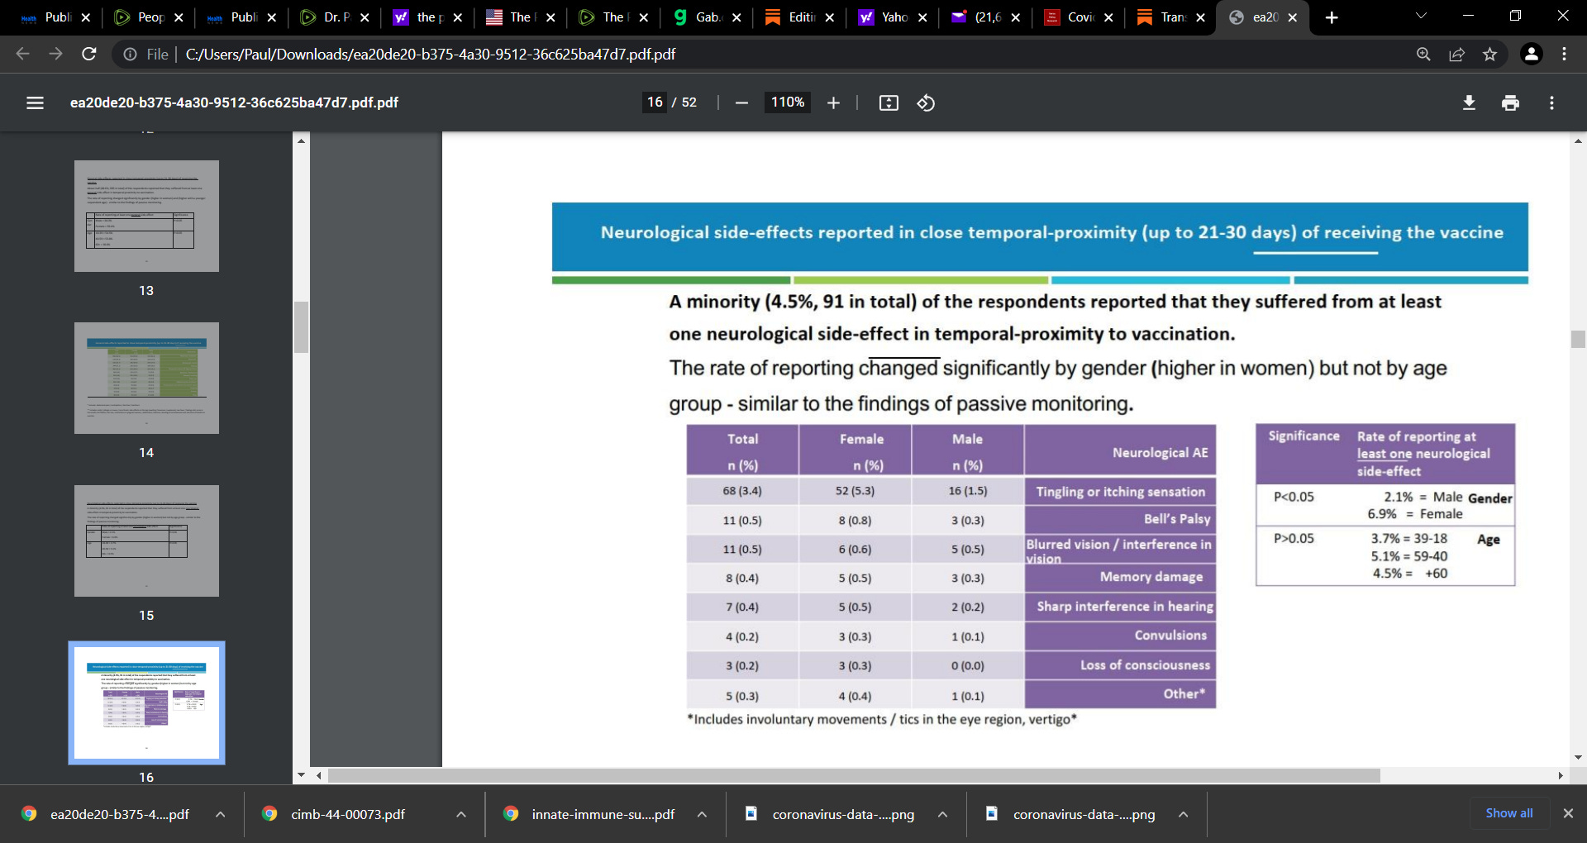Click the "P<0.05" significance value
Screen dimensions: 1587x843
point(1294,497)
